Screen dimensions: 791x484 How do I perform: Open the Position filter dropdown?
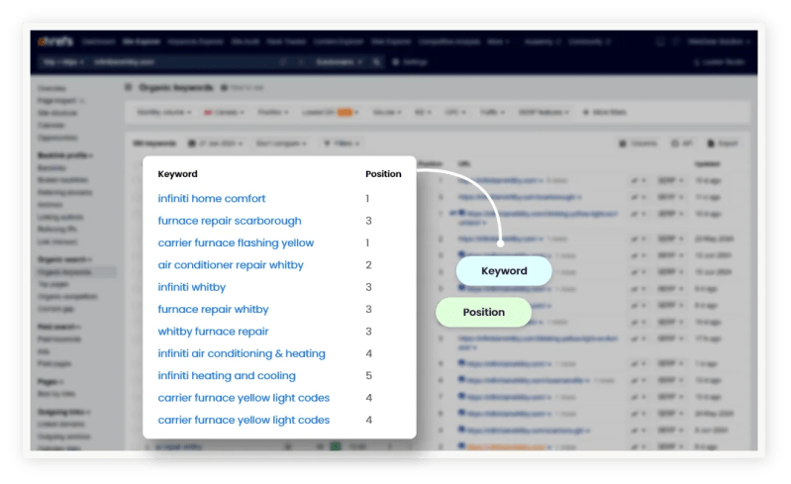coord(273,113)
